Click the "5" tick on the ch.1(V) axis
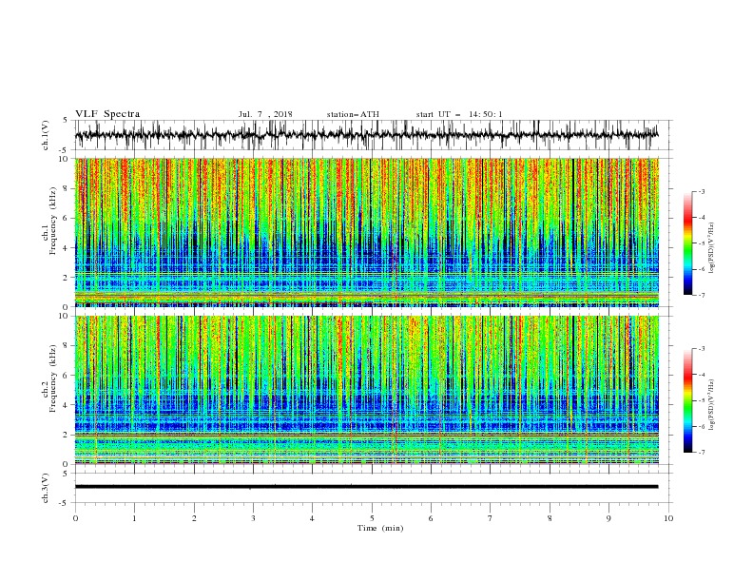Viewport: 753px width, 582px height. click(66, 121)
